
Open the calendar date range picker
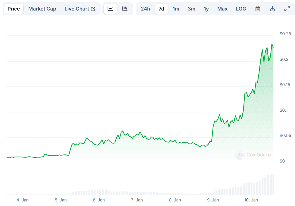pos(258,9)
